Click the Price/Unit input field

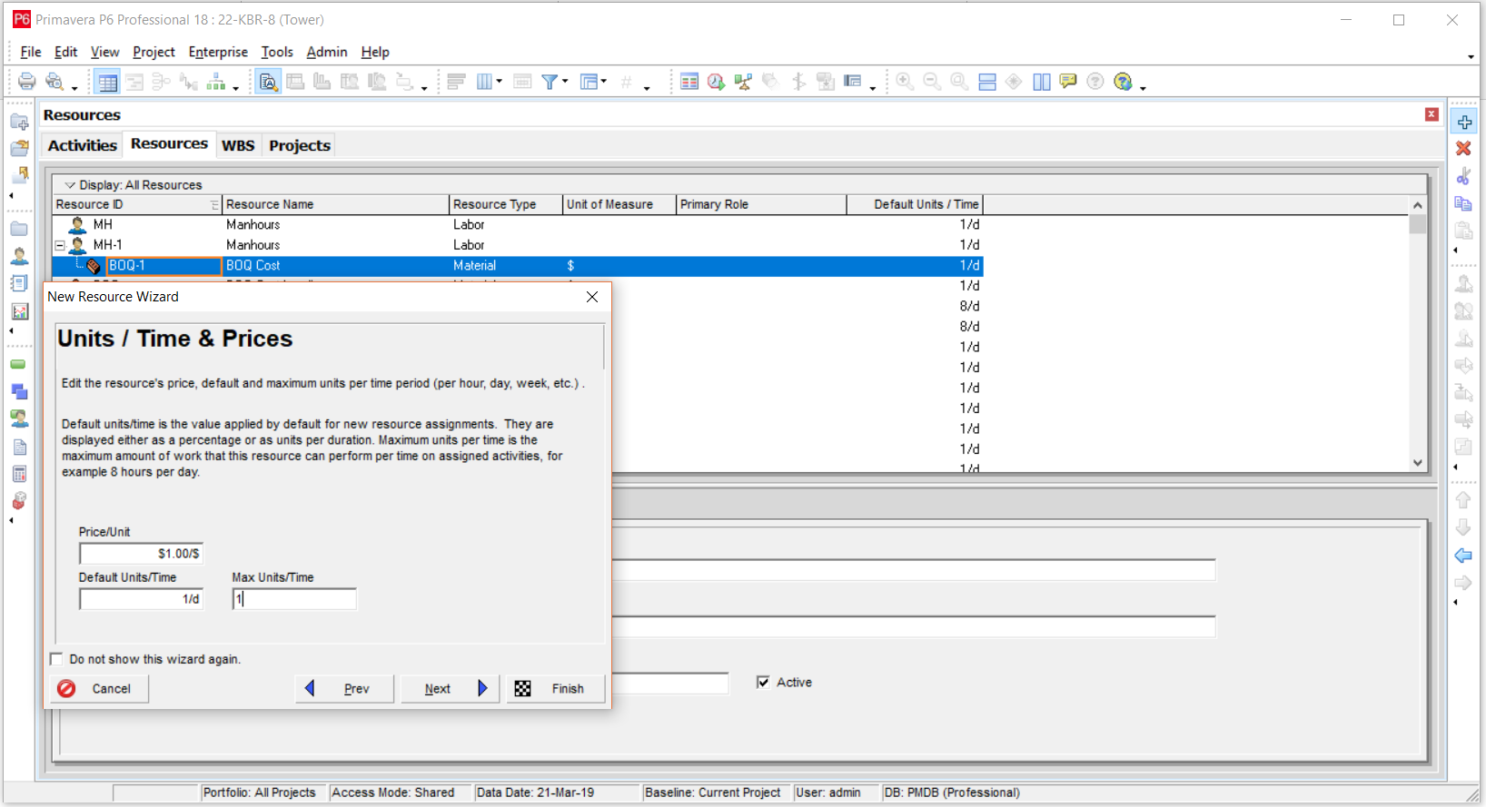142,554
